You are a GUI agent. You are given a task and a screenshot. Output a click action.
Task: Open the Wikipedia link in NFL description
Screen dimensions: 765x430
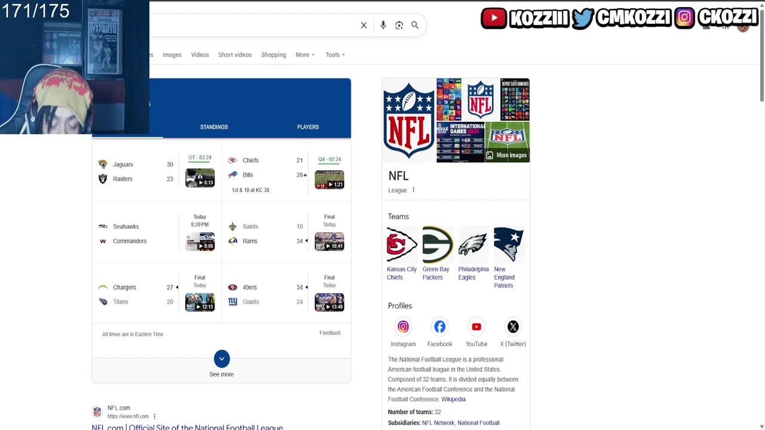pos(453,399)
